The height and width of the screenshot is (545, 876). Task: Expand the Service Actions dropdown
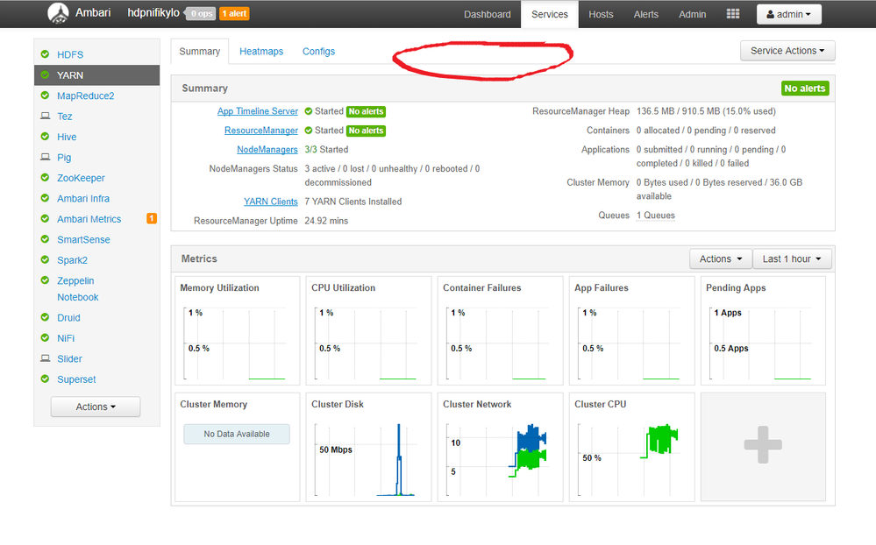[787, 51]
